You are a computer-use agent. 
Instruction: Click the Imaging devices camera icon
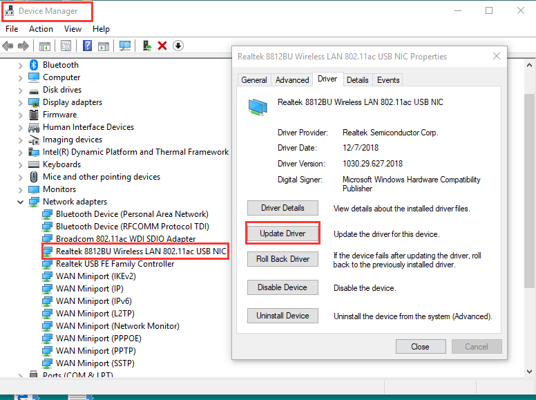[x=33, y=140]
